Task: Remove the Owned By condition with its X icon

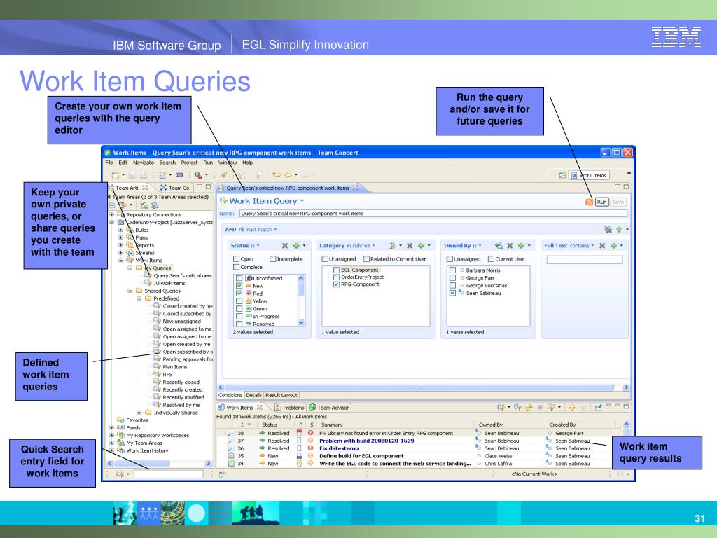Action: tap(510, 246)
